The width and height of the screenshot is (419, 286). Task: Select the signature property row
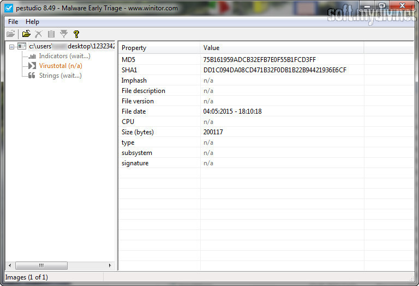(x=266, y=163)
